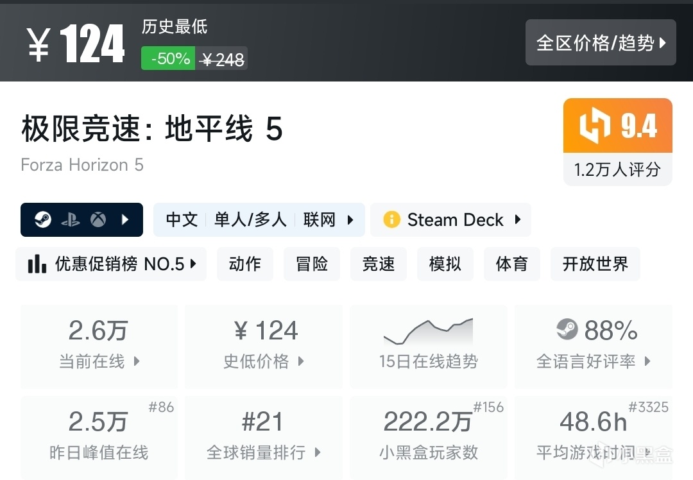This screenshot has width=693, height=480.
Task: Click the PlayStation platform icon
Action: [x=69, y=220]
